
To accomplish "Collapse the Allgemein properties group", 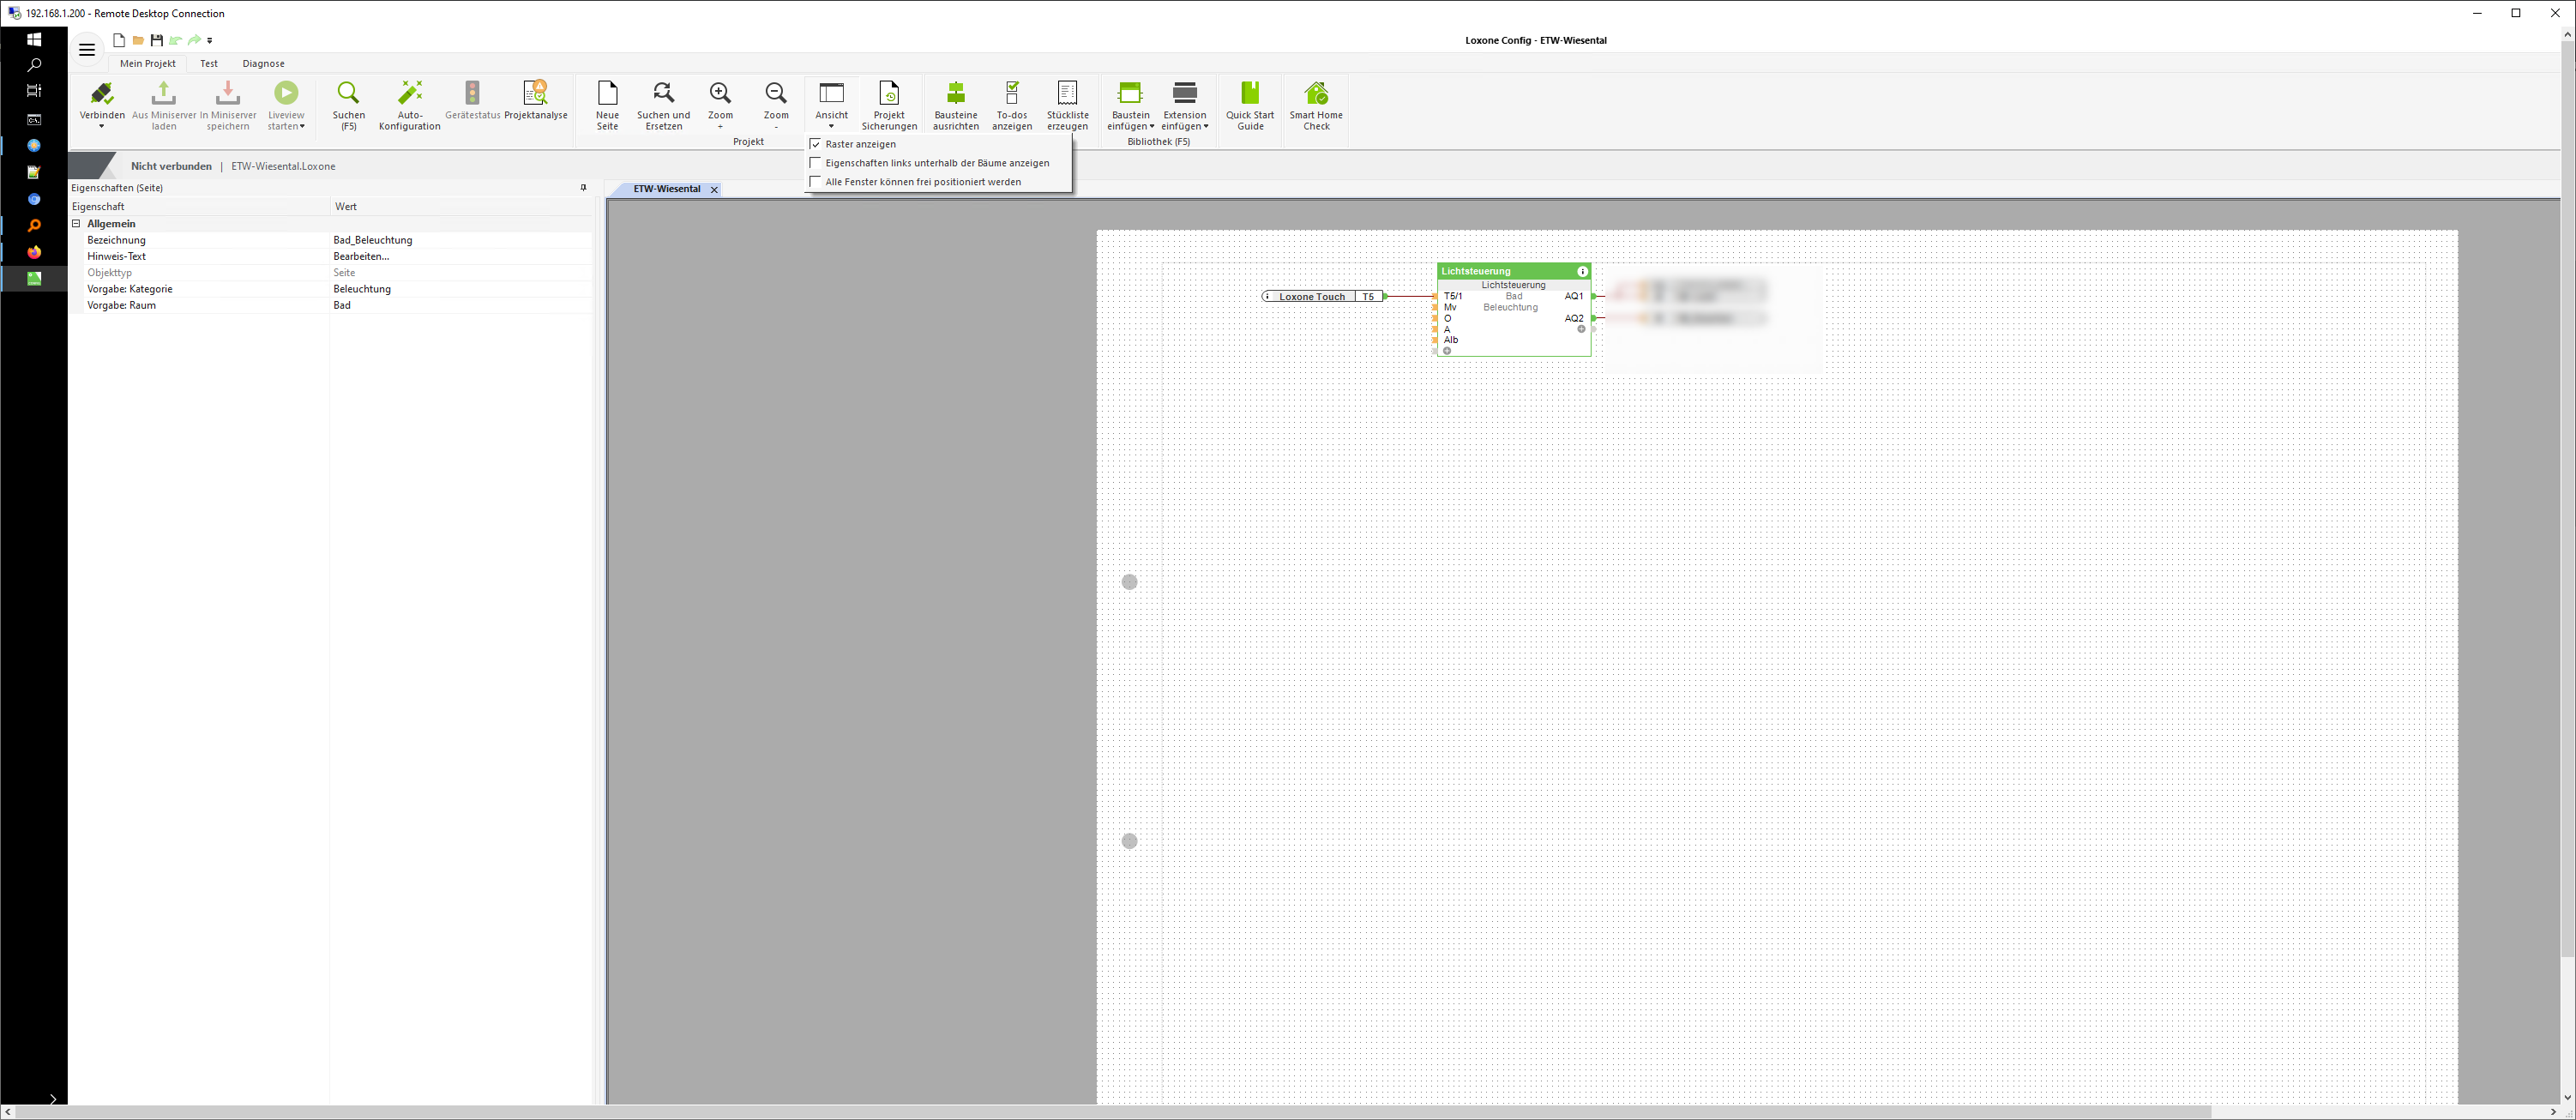I will point(76,224).
